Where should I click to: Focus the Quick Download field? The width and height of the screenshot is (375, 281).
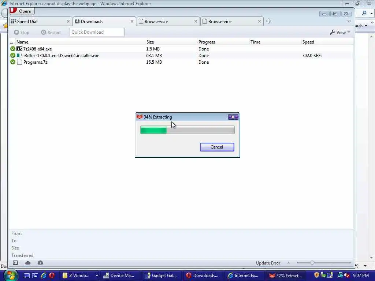point(97,32)
